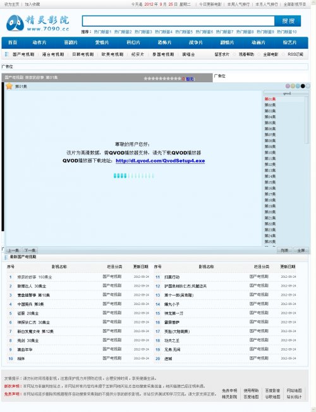Open the 动画片 category
The image size is (316, 412).
pyautogui.click(x=258, y=42)
